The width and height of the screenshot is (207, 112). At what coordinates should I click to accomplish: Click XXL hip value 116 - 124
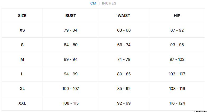(x=177, y=103)
